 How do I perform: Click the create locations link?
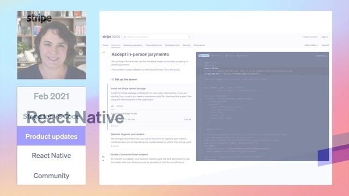click(153, 139)
